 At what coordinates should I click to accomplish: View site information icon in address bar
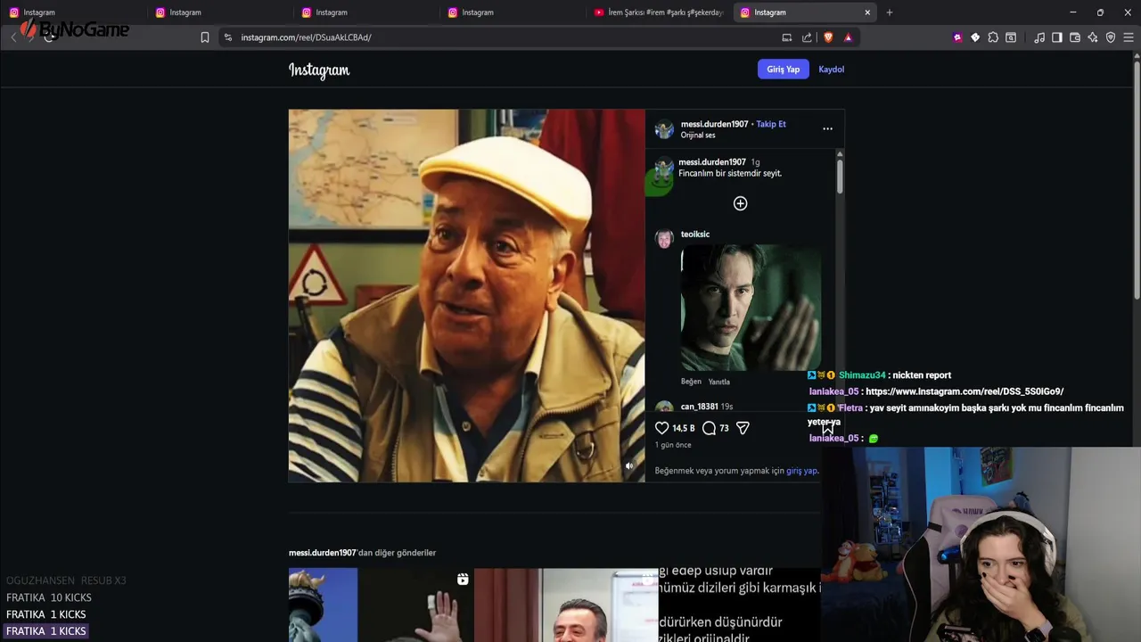pos(228,37)
